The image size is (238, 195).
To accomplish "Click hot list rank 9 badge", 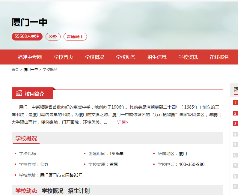I will 235,187.
